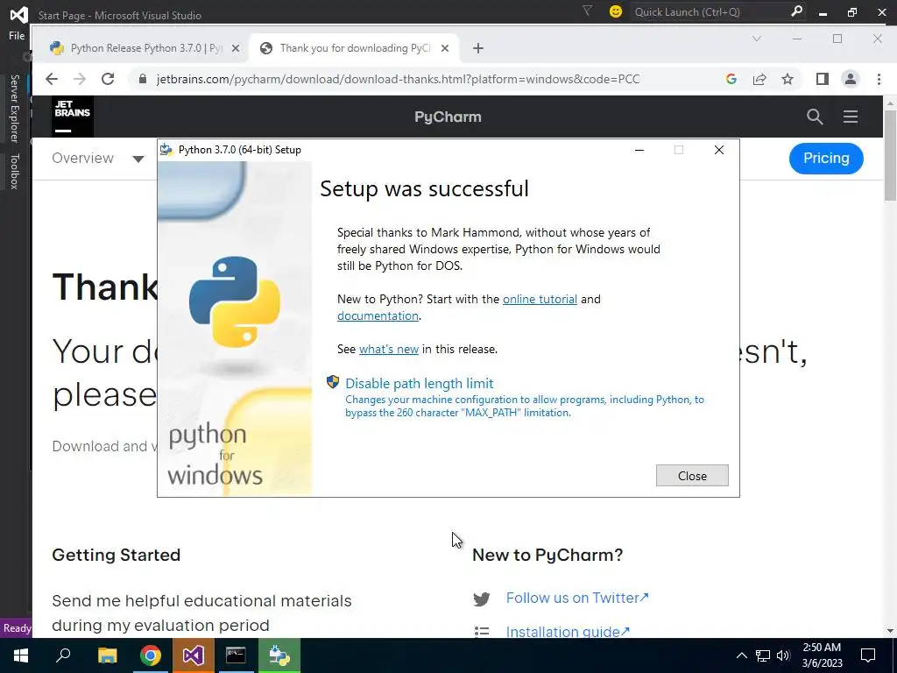Click the Close button in Python Setup
897x673 pixels.
pos(692,476)
